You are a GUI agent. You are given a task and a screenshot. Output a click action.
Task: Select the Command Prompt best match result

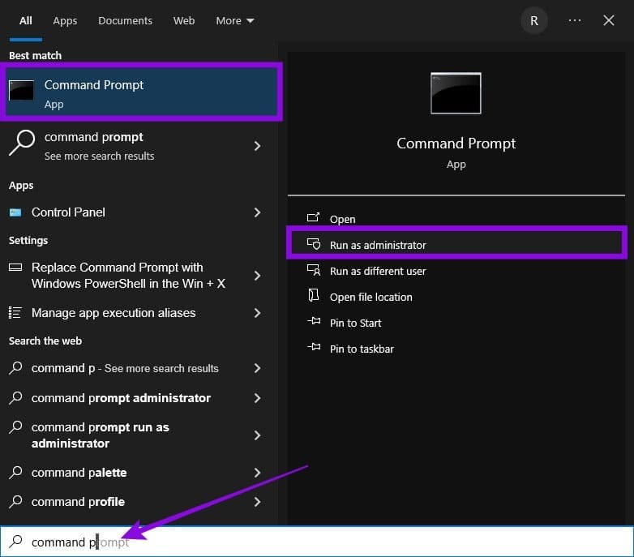click(141, 92)
